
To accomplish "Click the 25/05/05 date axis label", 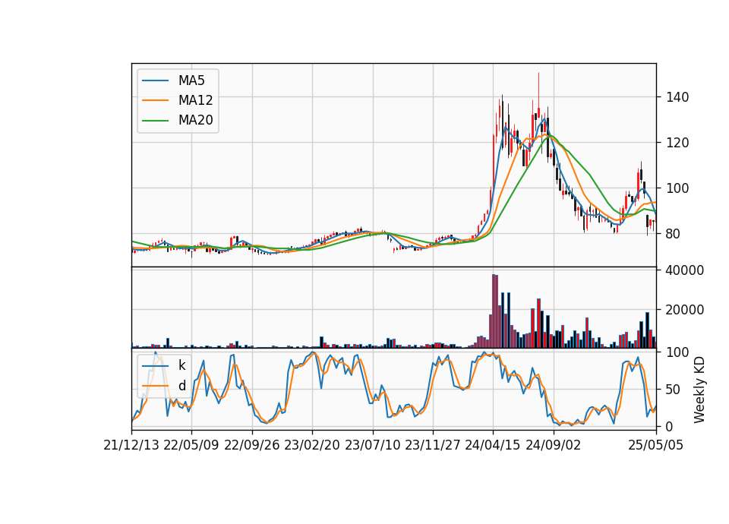I will point(656,445).
